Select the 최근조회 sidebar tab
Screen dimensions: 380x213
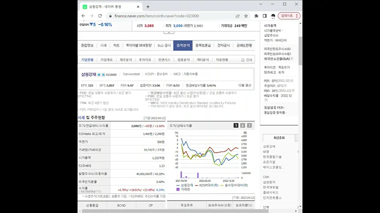tap(279, 138)
